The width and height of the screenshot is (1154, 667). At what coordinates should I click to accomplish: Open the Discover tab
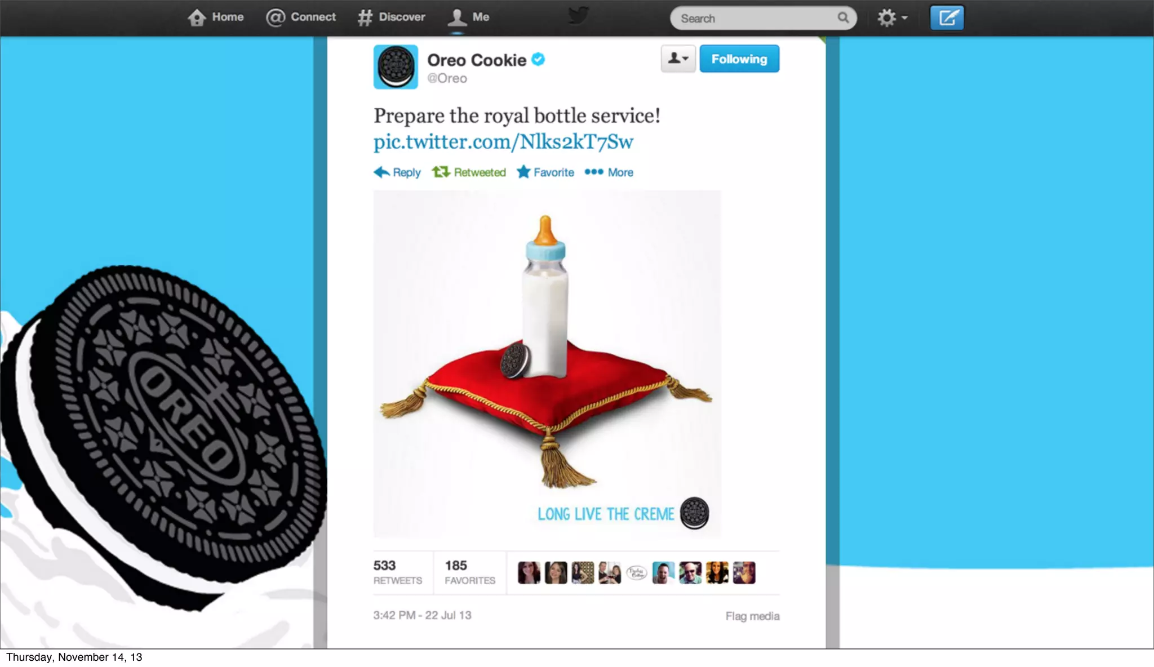point(392,17)
